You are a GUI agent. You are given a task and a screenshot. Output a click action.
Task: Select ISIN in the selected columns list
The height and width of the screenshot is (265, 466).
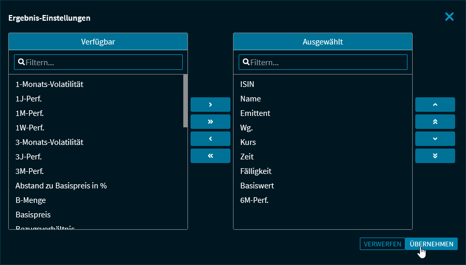[247, 84]
